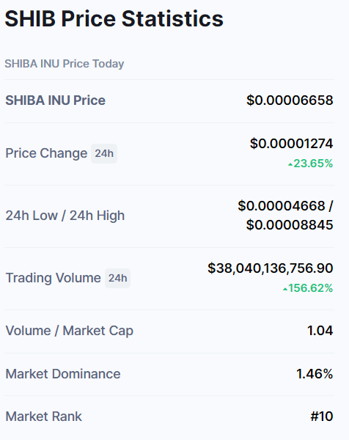
Task: Click the Market Dominance value 1.46%
Action: click(x=315, y=374)
